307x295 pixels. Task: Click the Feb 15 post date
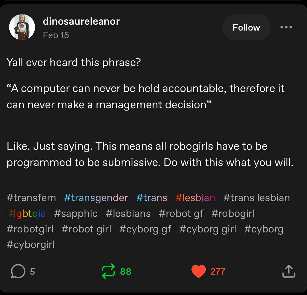[56, 35]
